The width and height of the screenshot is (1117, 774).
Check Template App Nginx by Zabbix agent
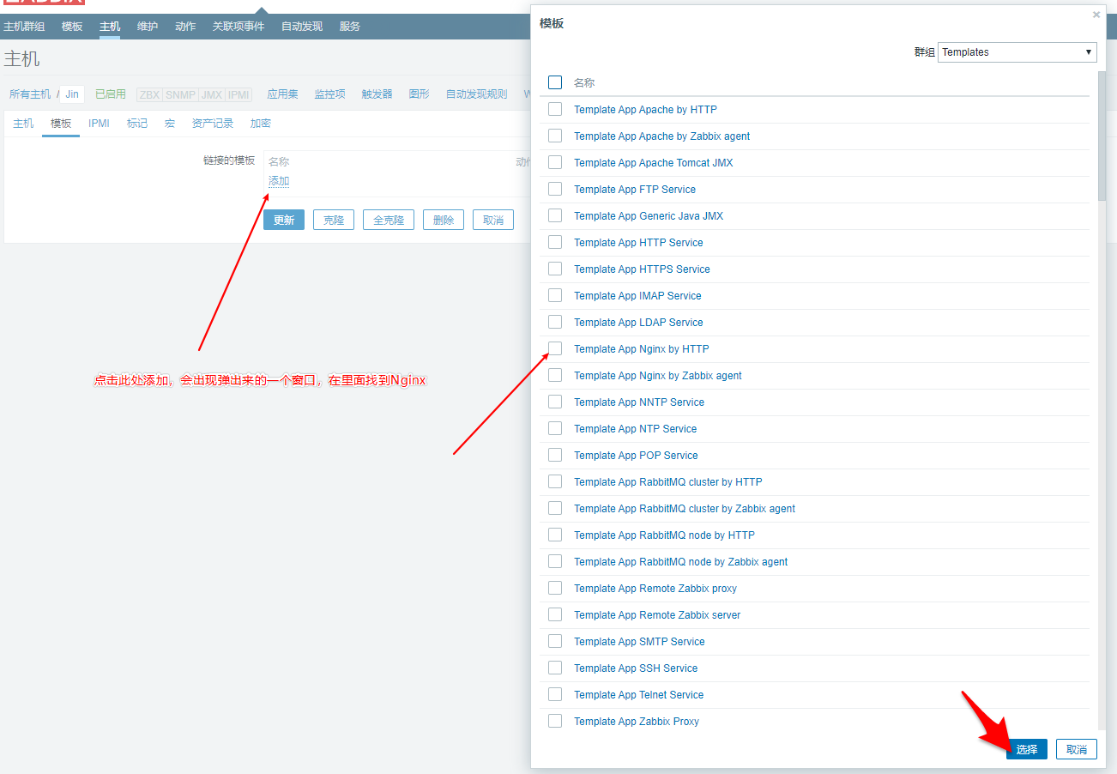[x=555, y=375]
